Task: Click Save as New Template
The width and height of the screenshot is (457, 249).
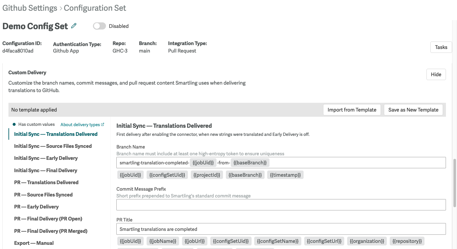Action: pos(413,110)
